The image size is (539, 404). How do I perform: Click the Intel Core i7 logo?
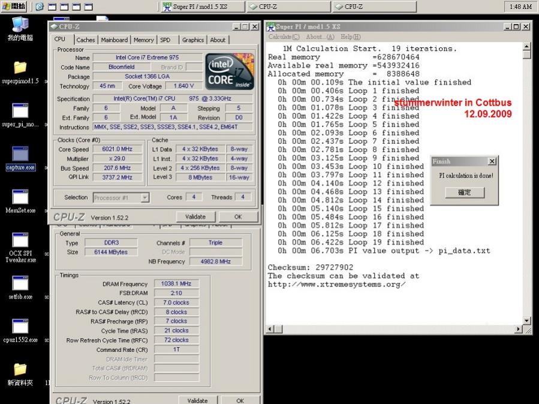230,71
